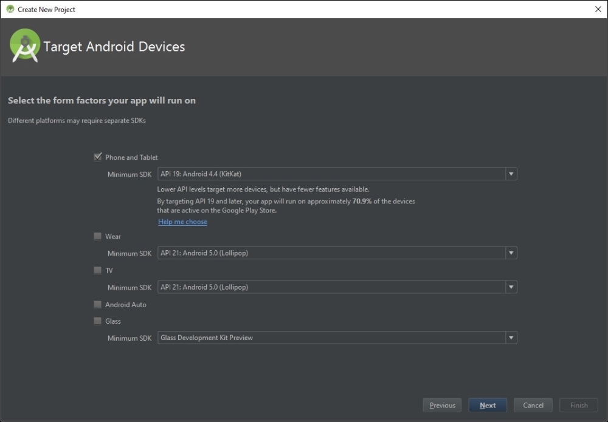Screen dimensions: 608x422
Task: Select the Glass Development Kit Preview combo box
Action: click(337, 338)
